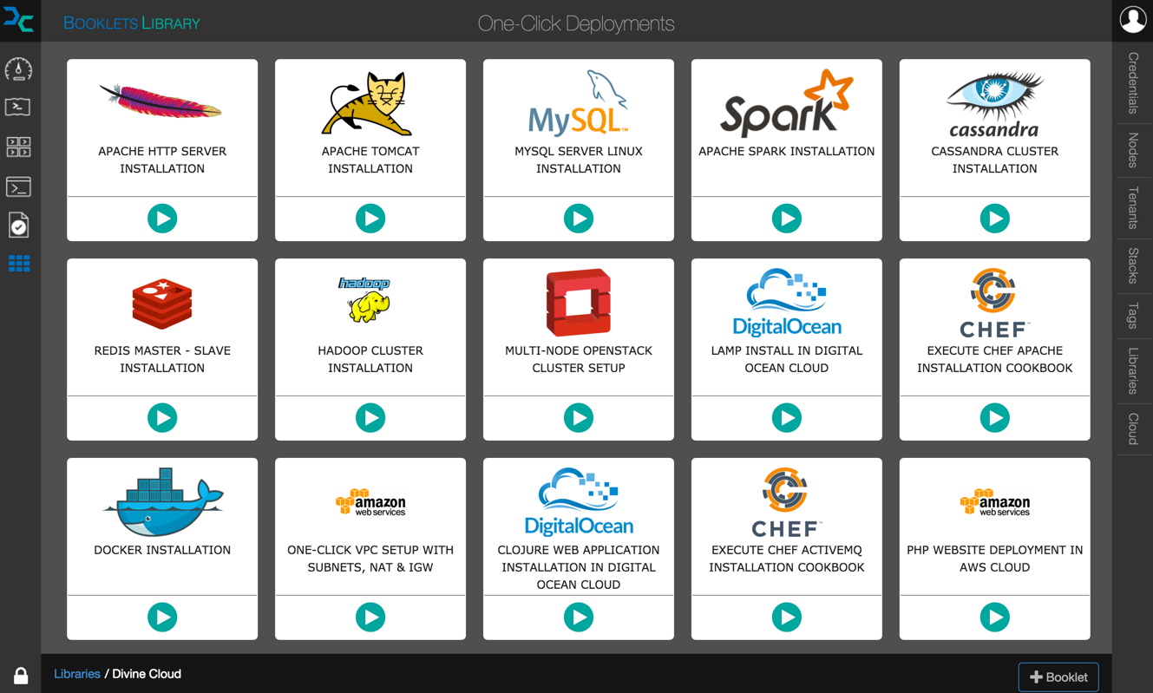Open the checked document icon in sidebar
Image resolution: width=1153 pixels, height=693 pixels.
[18, 226]
